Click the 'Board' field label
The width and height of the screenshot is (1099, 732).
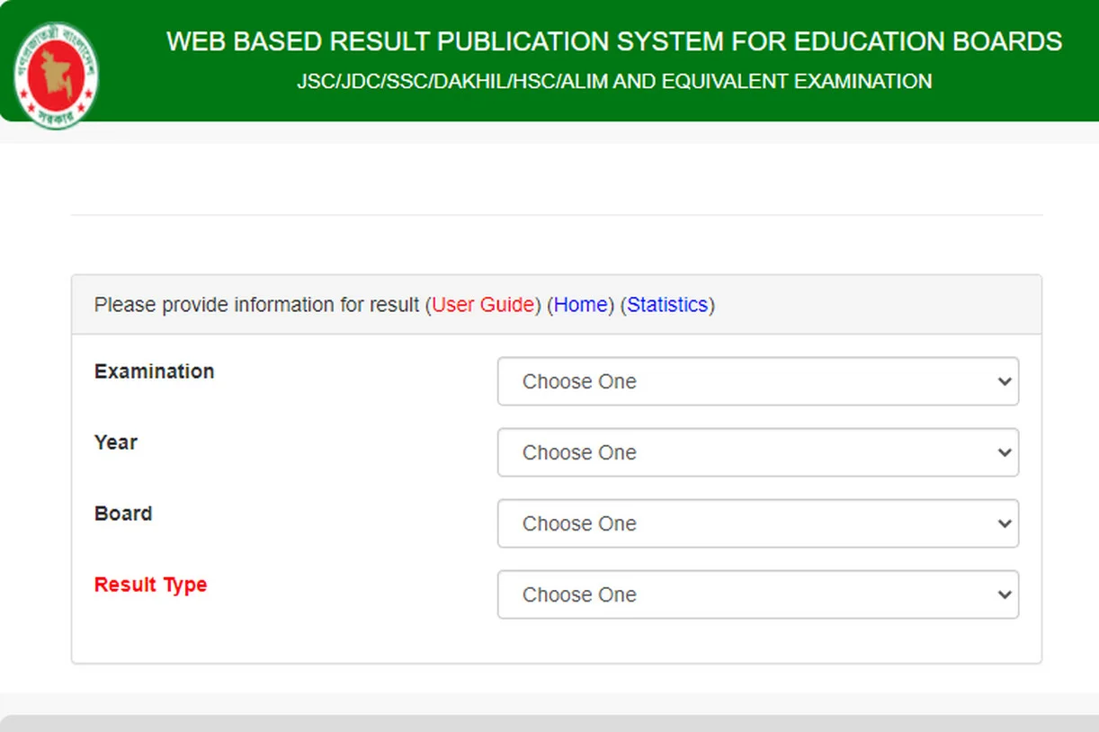pos(123,513)
